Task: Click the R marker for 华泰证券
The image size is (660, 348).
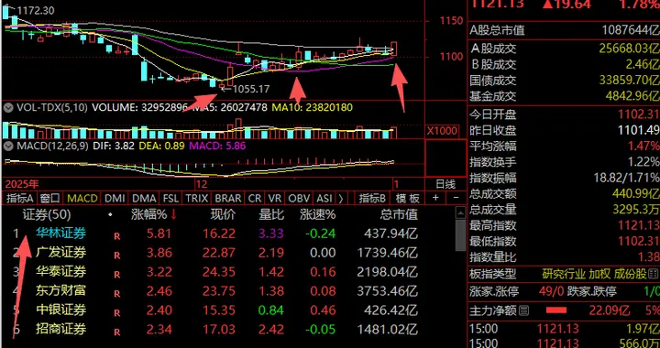Action: pos(117,275)
